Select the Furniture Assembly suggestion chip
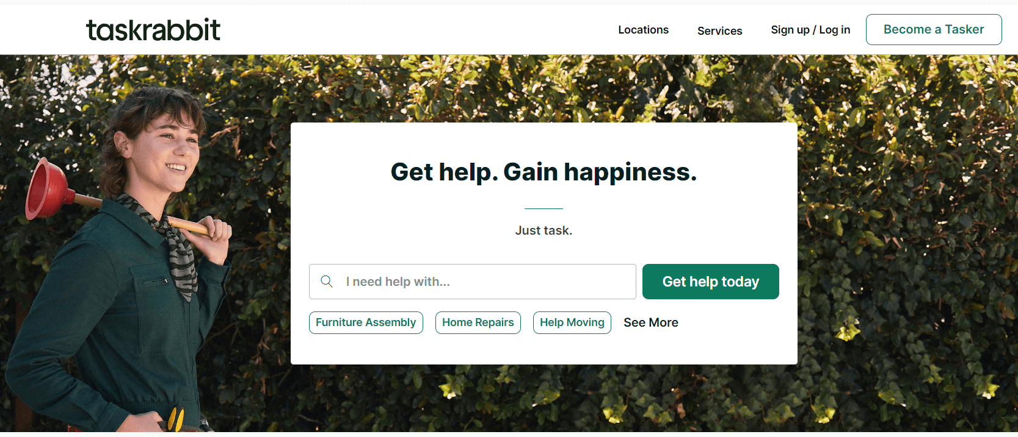1018x437 pixels. click(366, 322)
